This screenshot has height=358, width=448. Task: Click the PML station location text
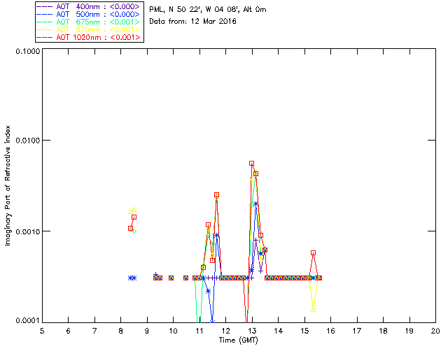tap(208, 10)
